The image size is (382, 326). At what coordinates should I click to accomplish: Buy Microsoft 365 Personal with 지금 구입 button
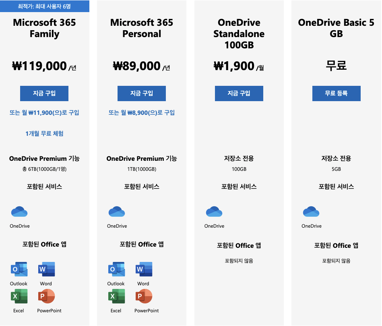coord(142,93)
